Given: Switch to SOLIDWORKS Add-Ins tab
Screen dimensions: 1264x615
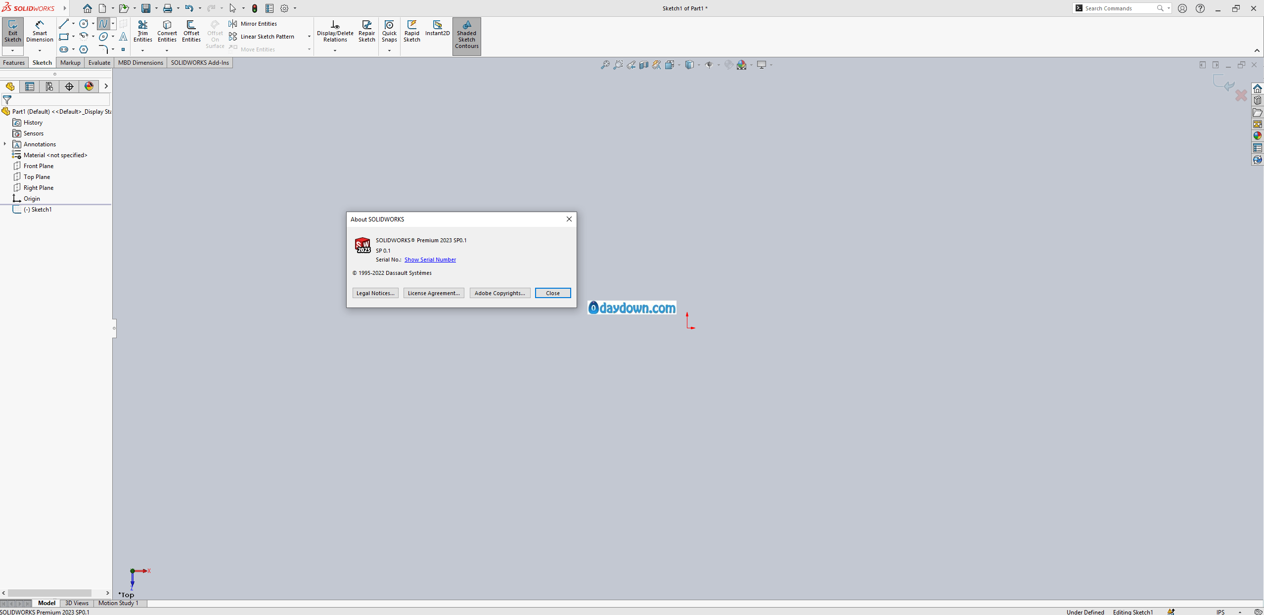Looking at the screenshot, I should click(200, 63).
